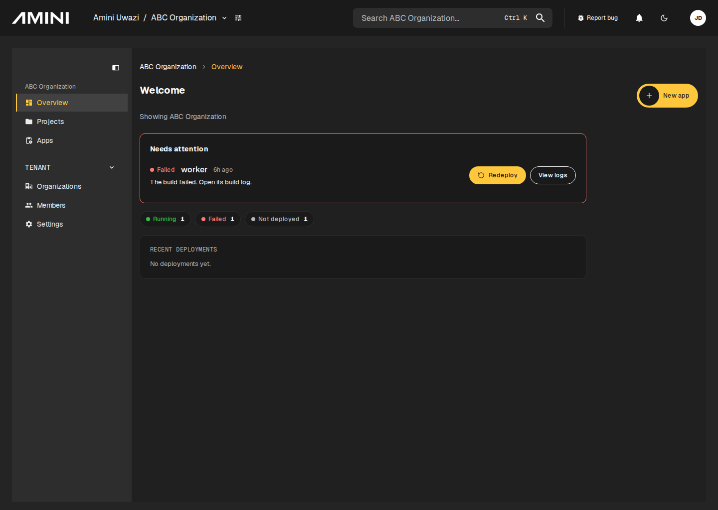Filter by Not deployed status chip

(279, 219)
